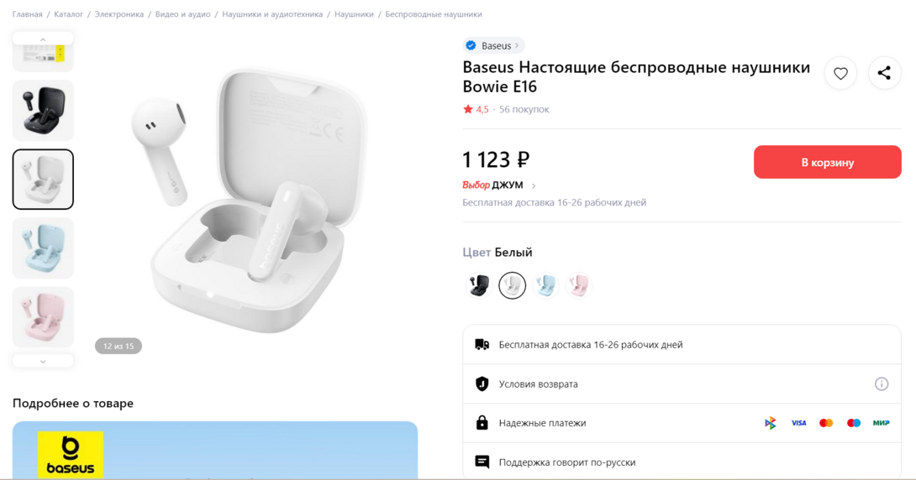Open the Электроника breadcrumb

pos(119,14)
